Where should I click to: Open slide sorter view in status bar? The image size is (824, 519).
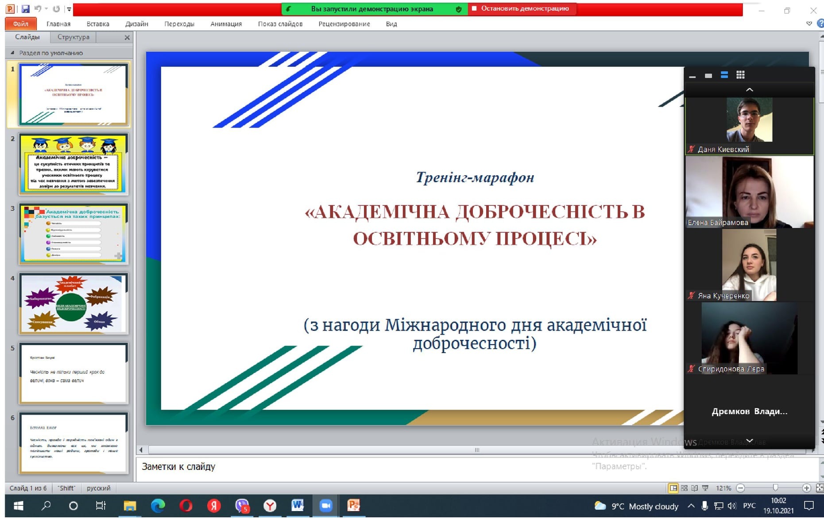(x=684, y=488)
